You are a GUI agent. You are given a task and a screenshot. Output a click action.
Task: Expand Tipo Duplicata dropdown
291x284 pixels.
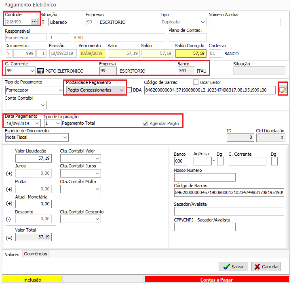203,22
